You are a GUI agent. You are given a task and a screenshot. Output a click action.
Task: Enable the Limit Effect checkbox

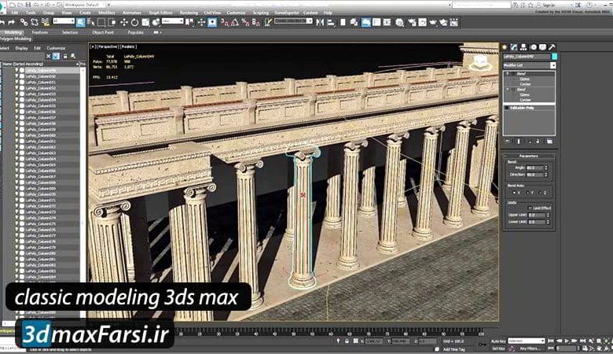[x=530, y=208]
